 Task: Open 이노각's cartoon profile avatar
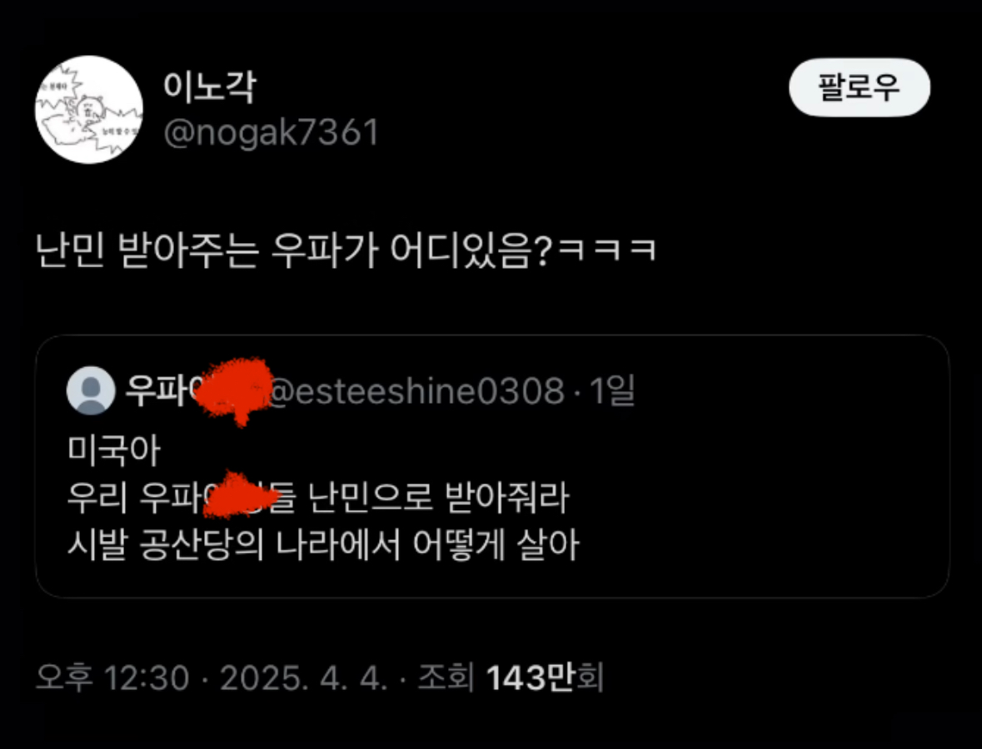[89, 110]
